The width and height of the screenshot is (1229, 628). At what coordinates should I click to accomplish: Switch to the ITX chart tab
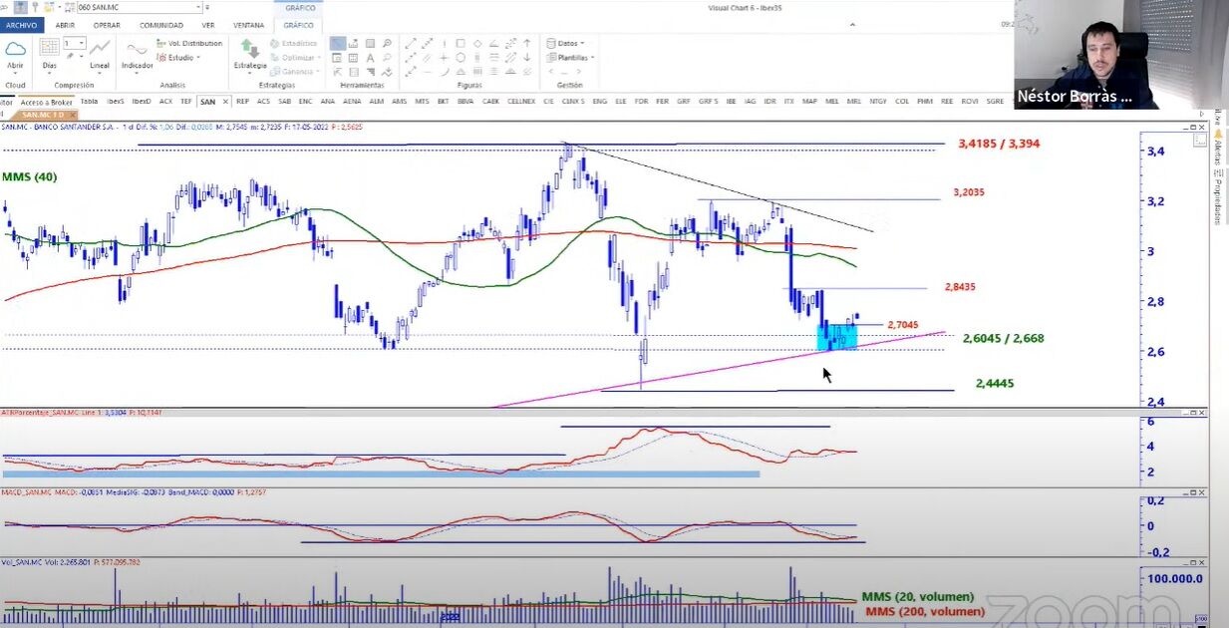pos(789,102)
